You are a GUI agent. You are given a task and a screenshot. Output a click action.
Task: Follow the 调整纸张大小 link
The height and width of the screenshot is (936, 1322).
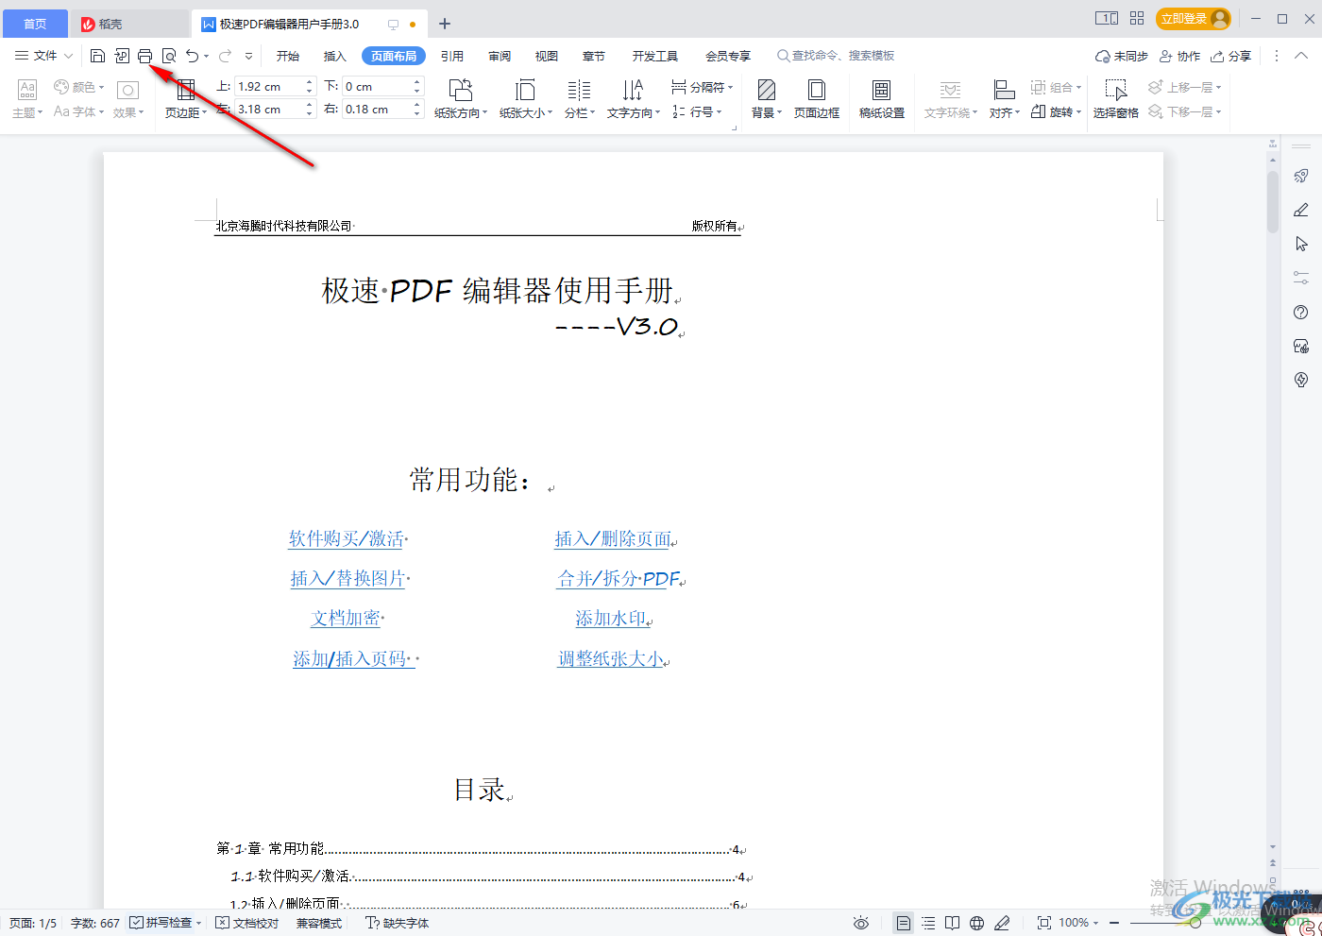pyautogui.click(x=611, y=658)
